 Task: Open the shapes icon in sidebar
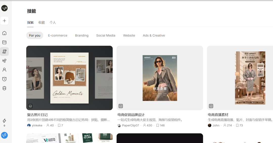click(4, 61)
